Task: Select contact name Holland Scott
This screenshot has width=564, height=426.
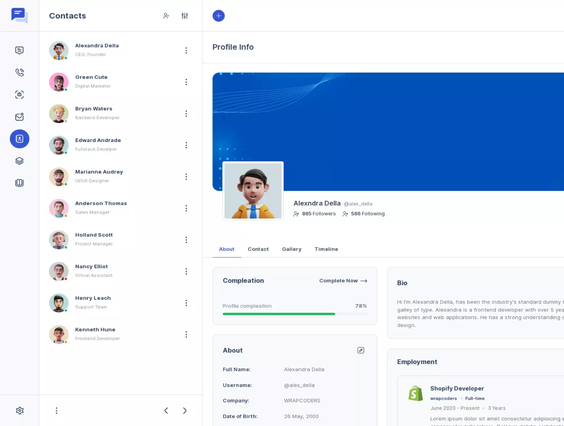Action: point(94,235)
